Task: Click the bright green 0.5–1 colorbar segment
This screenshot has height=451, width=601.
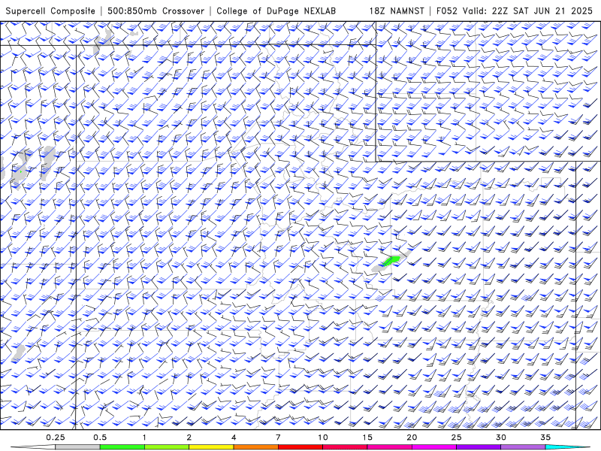Action: [x=122, y=447]
